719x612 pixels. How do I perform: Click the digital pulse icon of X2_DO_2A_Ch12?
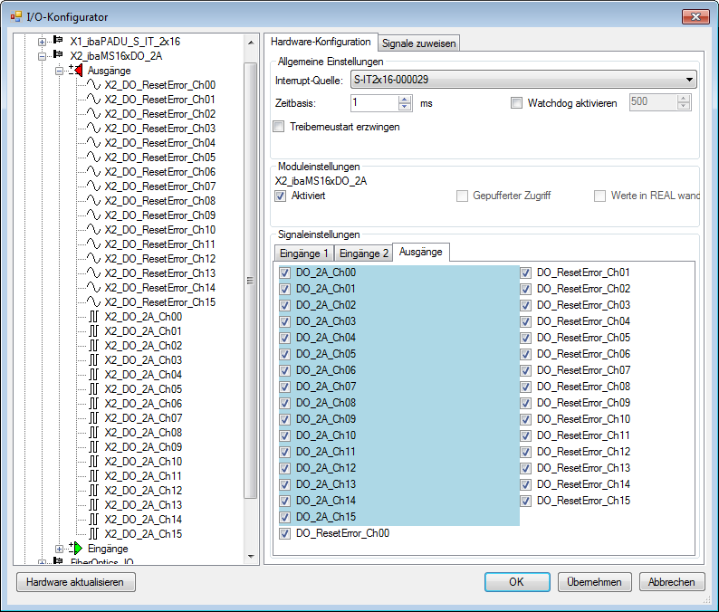point(93,491)
